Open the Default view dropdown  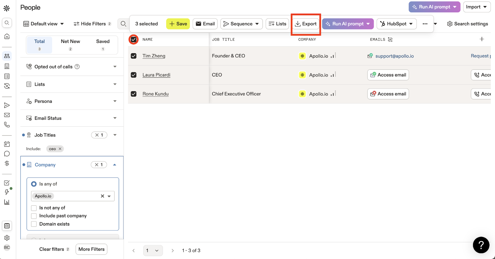coord(44,24)
